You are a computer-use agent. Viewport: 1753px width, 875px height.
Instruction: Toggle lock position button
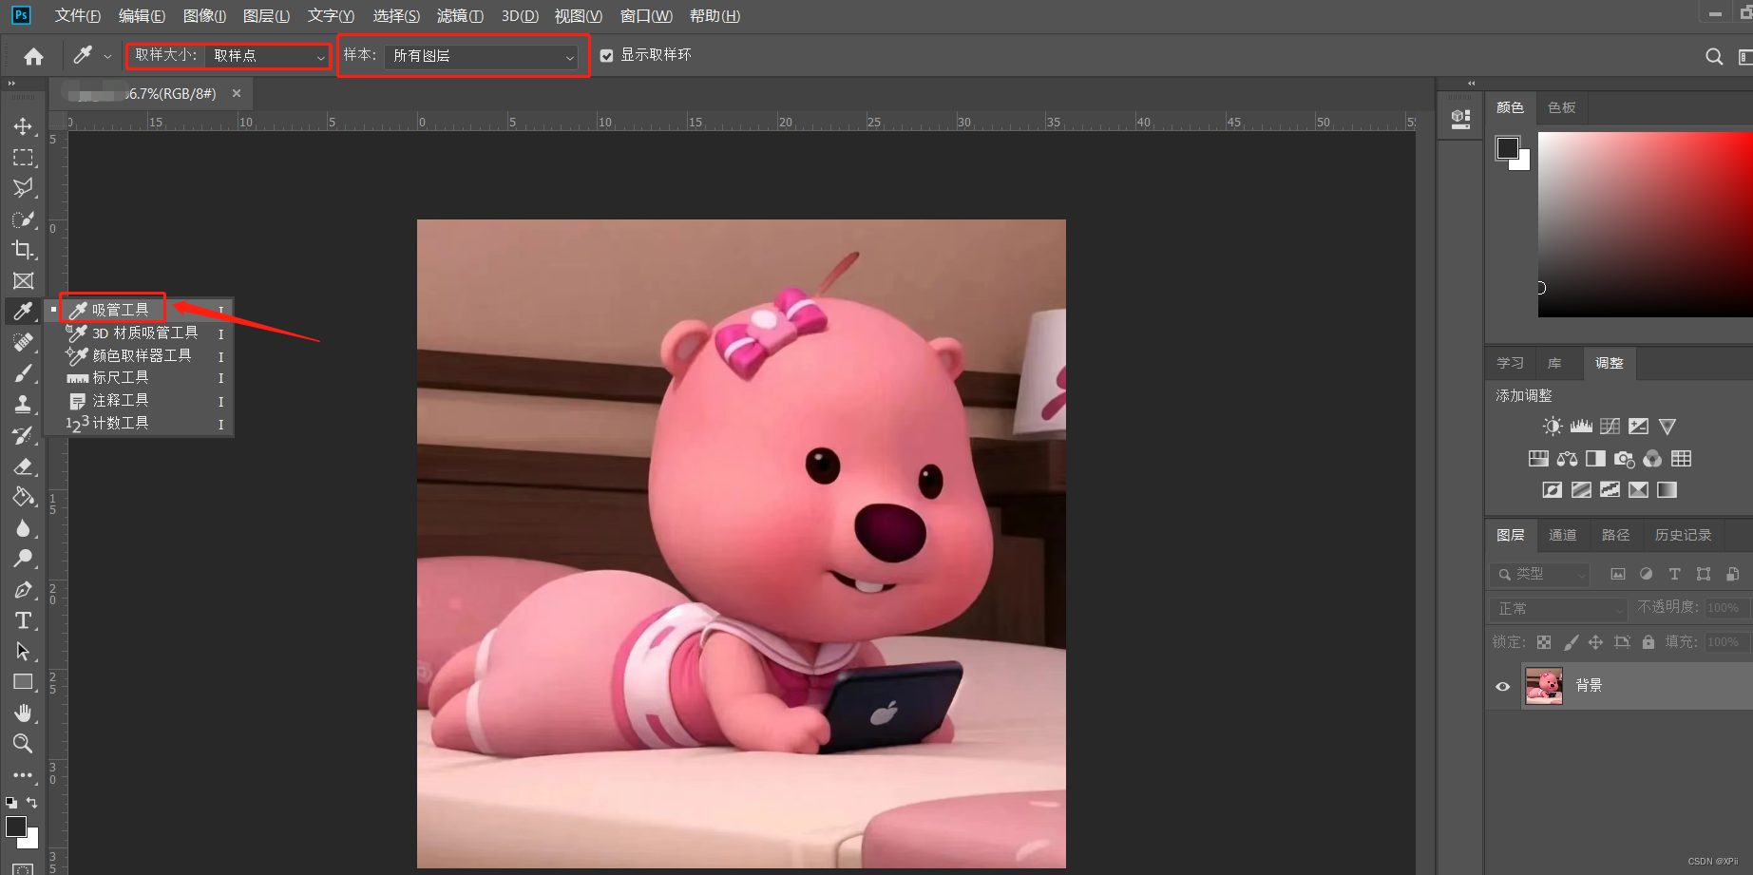pos(1595,642)
